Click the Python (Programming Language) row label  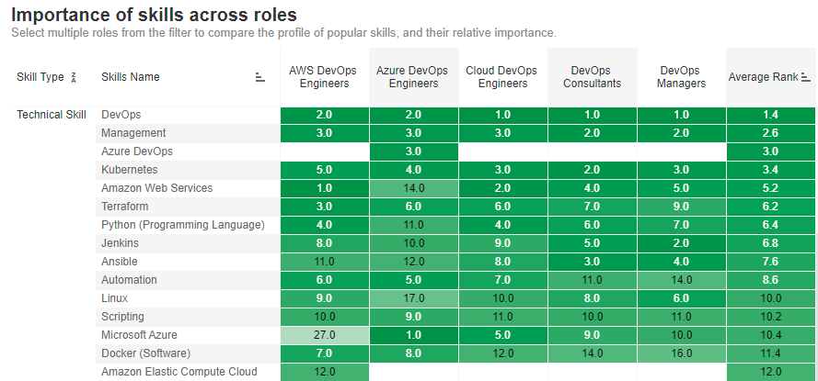[183, 225]
